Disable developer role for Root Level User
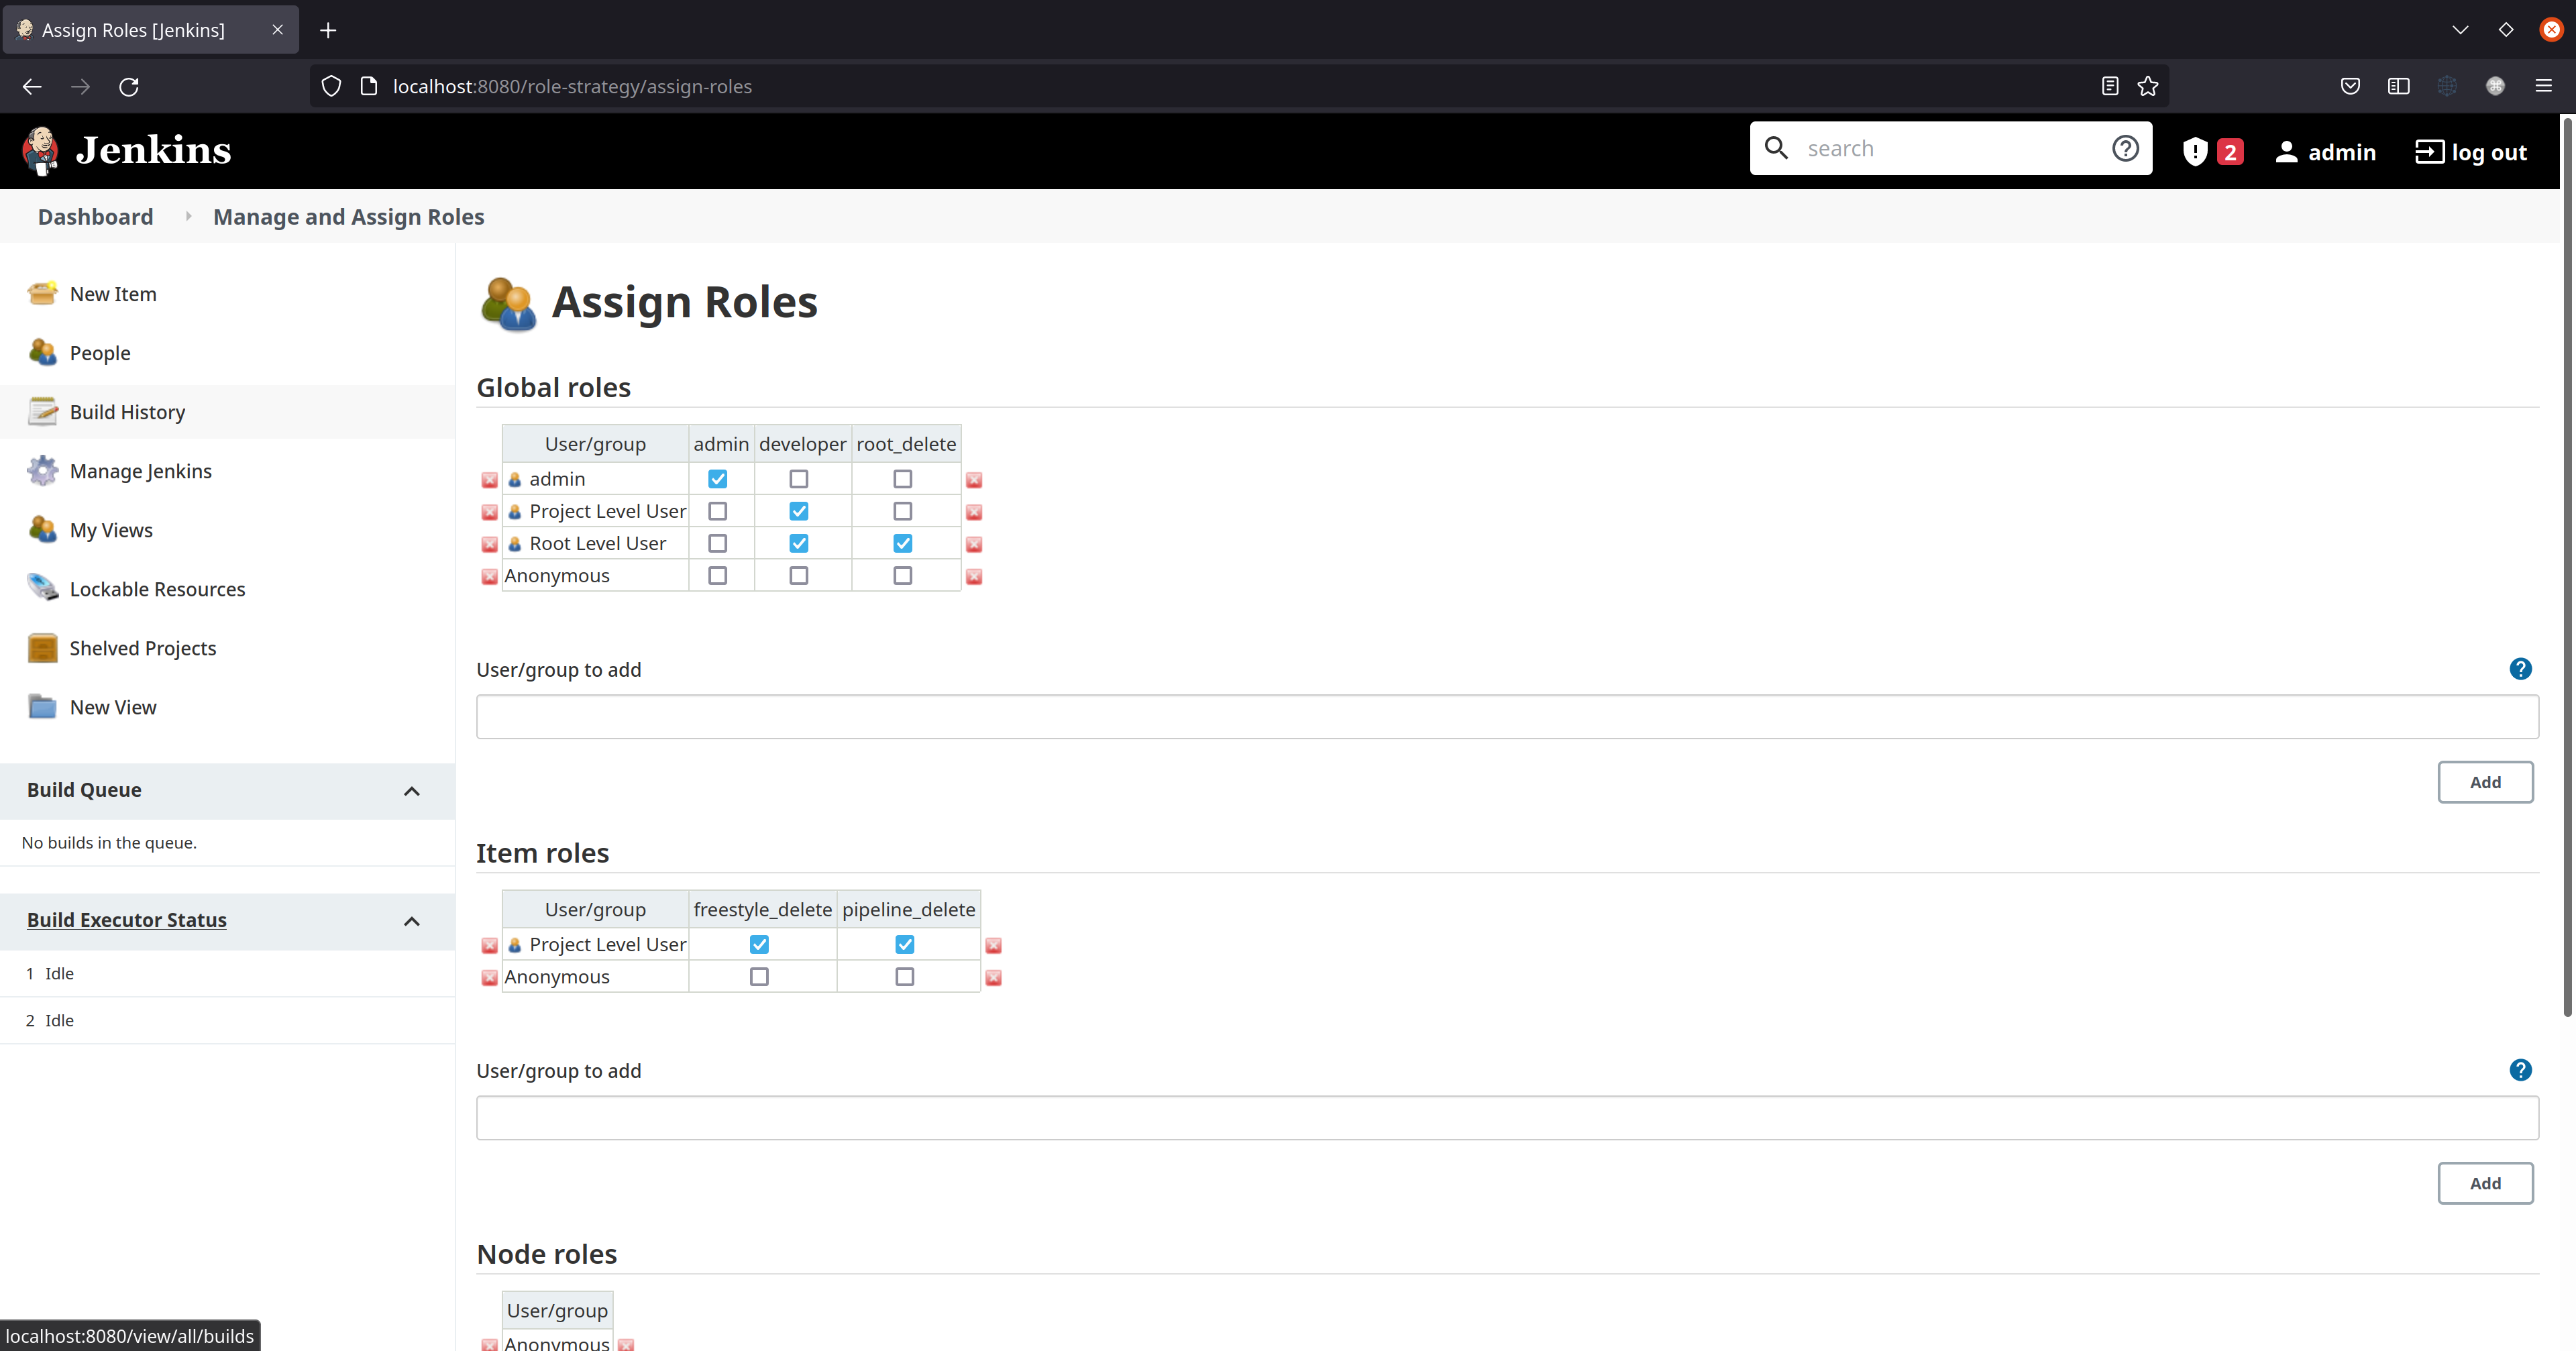 798,543
